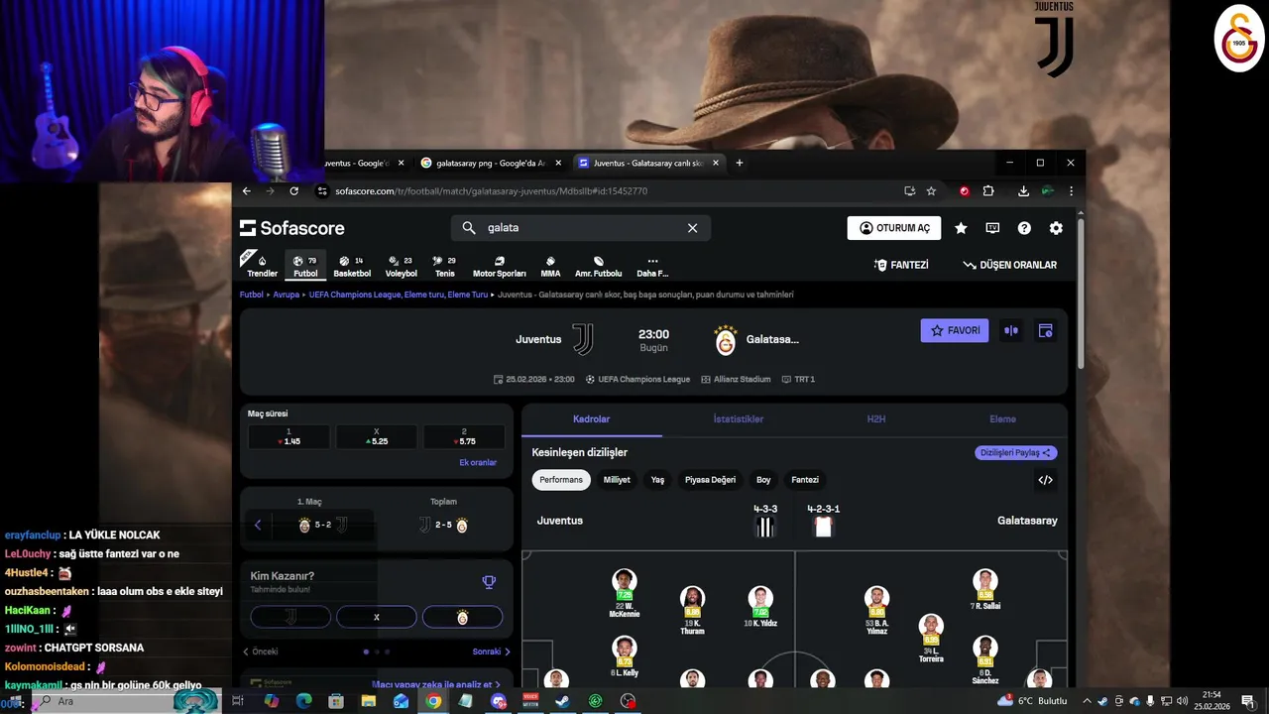The height and width of the screenshot is (714, 1269).
Task: Select the Yaş lineup filter
Action: pyautogui.click(x=657, y=480)
